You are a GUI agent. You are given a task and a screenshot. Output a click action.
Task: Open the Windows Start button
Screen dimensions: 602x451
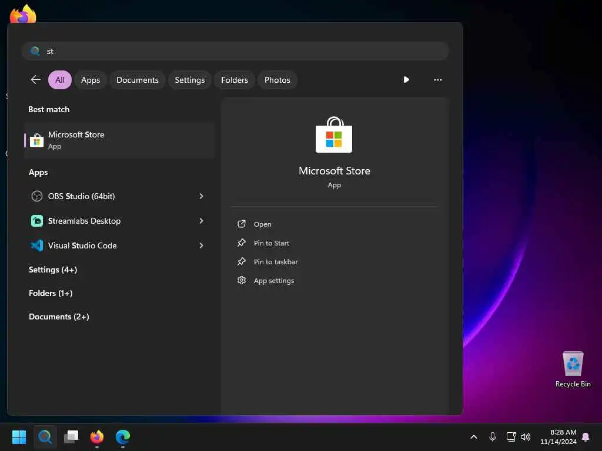coord(19,437)
